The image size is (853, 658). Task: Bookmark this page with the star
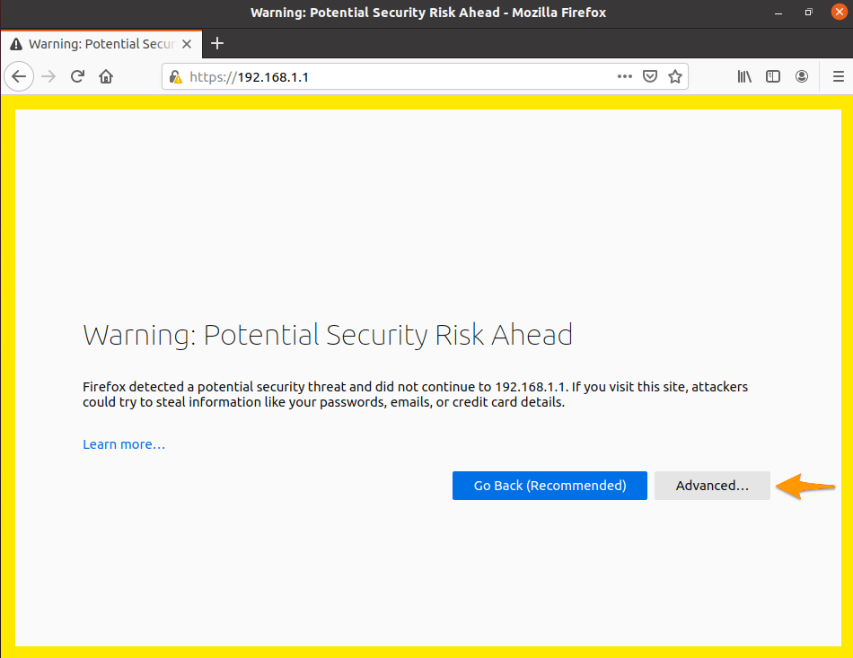pos(675,77)
